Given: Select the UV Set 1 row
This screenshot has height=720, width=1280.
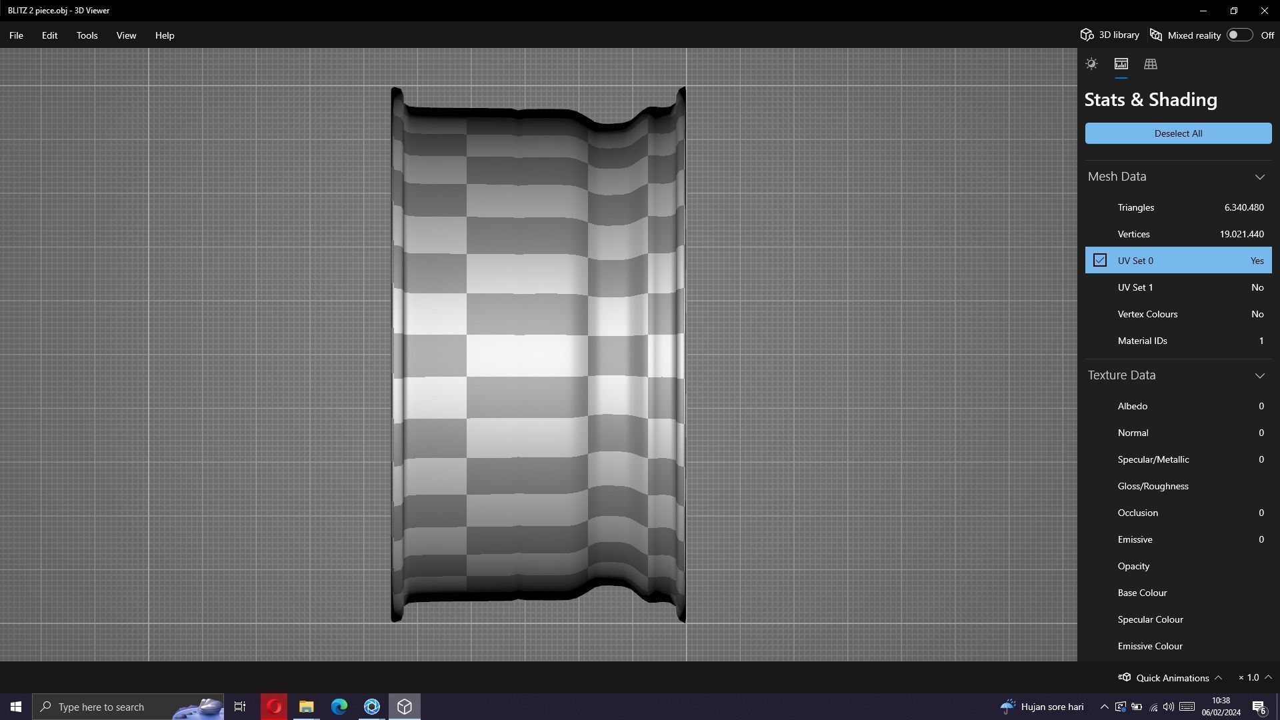Looking at the screenshot, I should coord(1178,287).
